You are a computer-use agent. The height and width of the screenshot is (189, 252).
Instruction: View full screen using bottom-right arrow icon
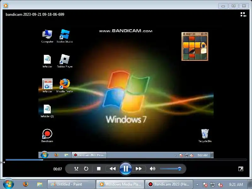241,169
